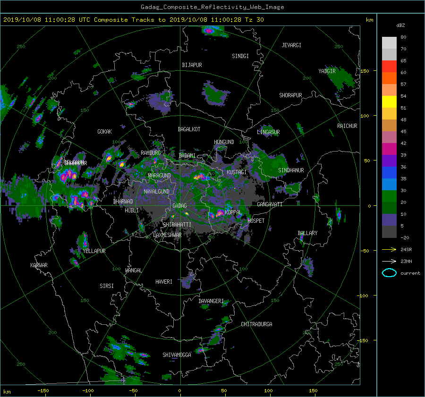Click the HAVERI city label
Viewport: 425px width, 397px height.
(x=164, y=282)
